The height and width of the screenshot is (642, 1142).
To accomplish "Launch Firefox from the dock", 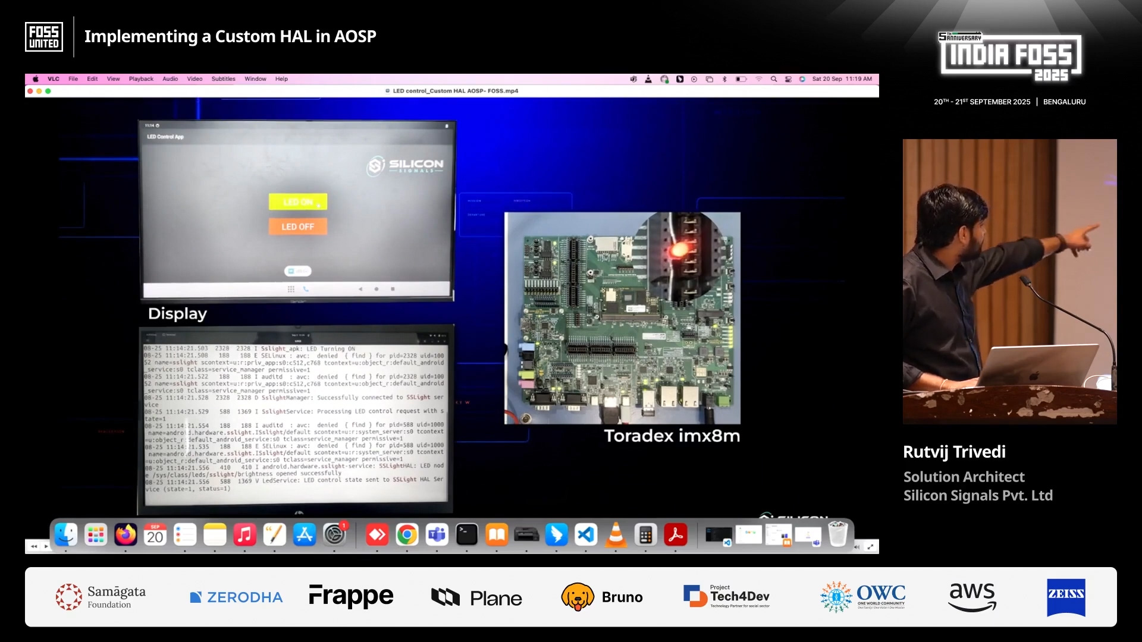I will click(126, 535).
